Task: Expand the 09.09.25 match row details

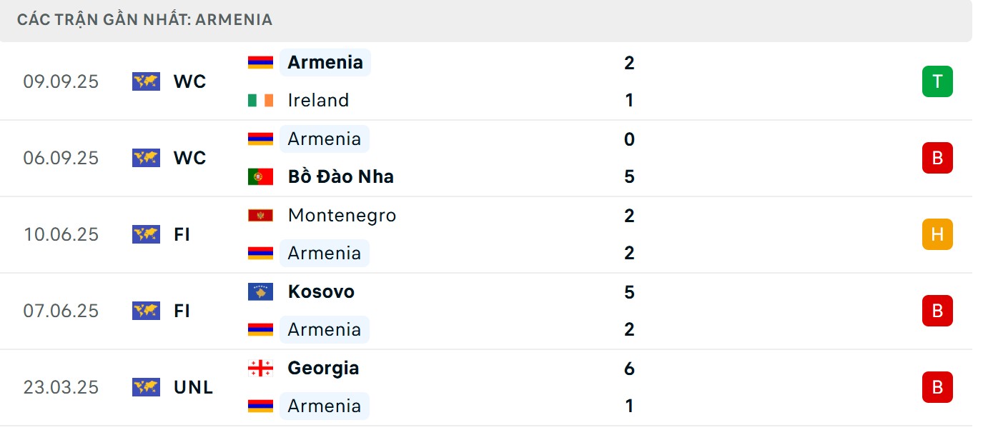Action: [x=500, y=81]
